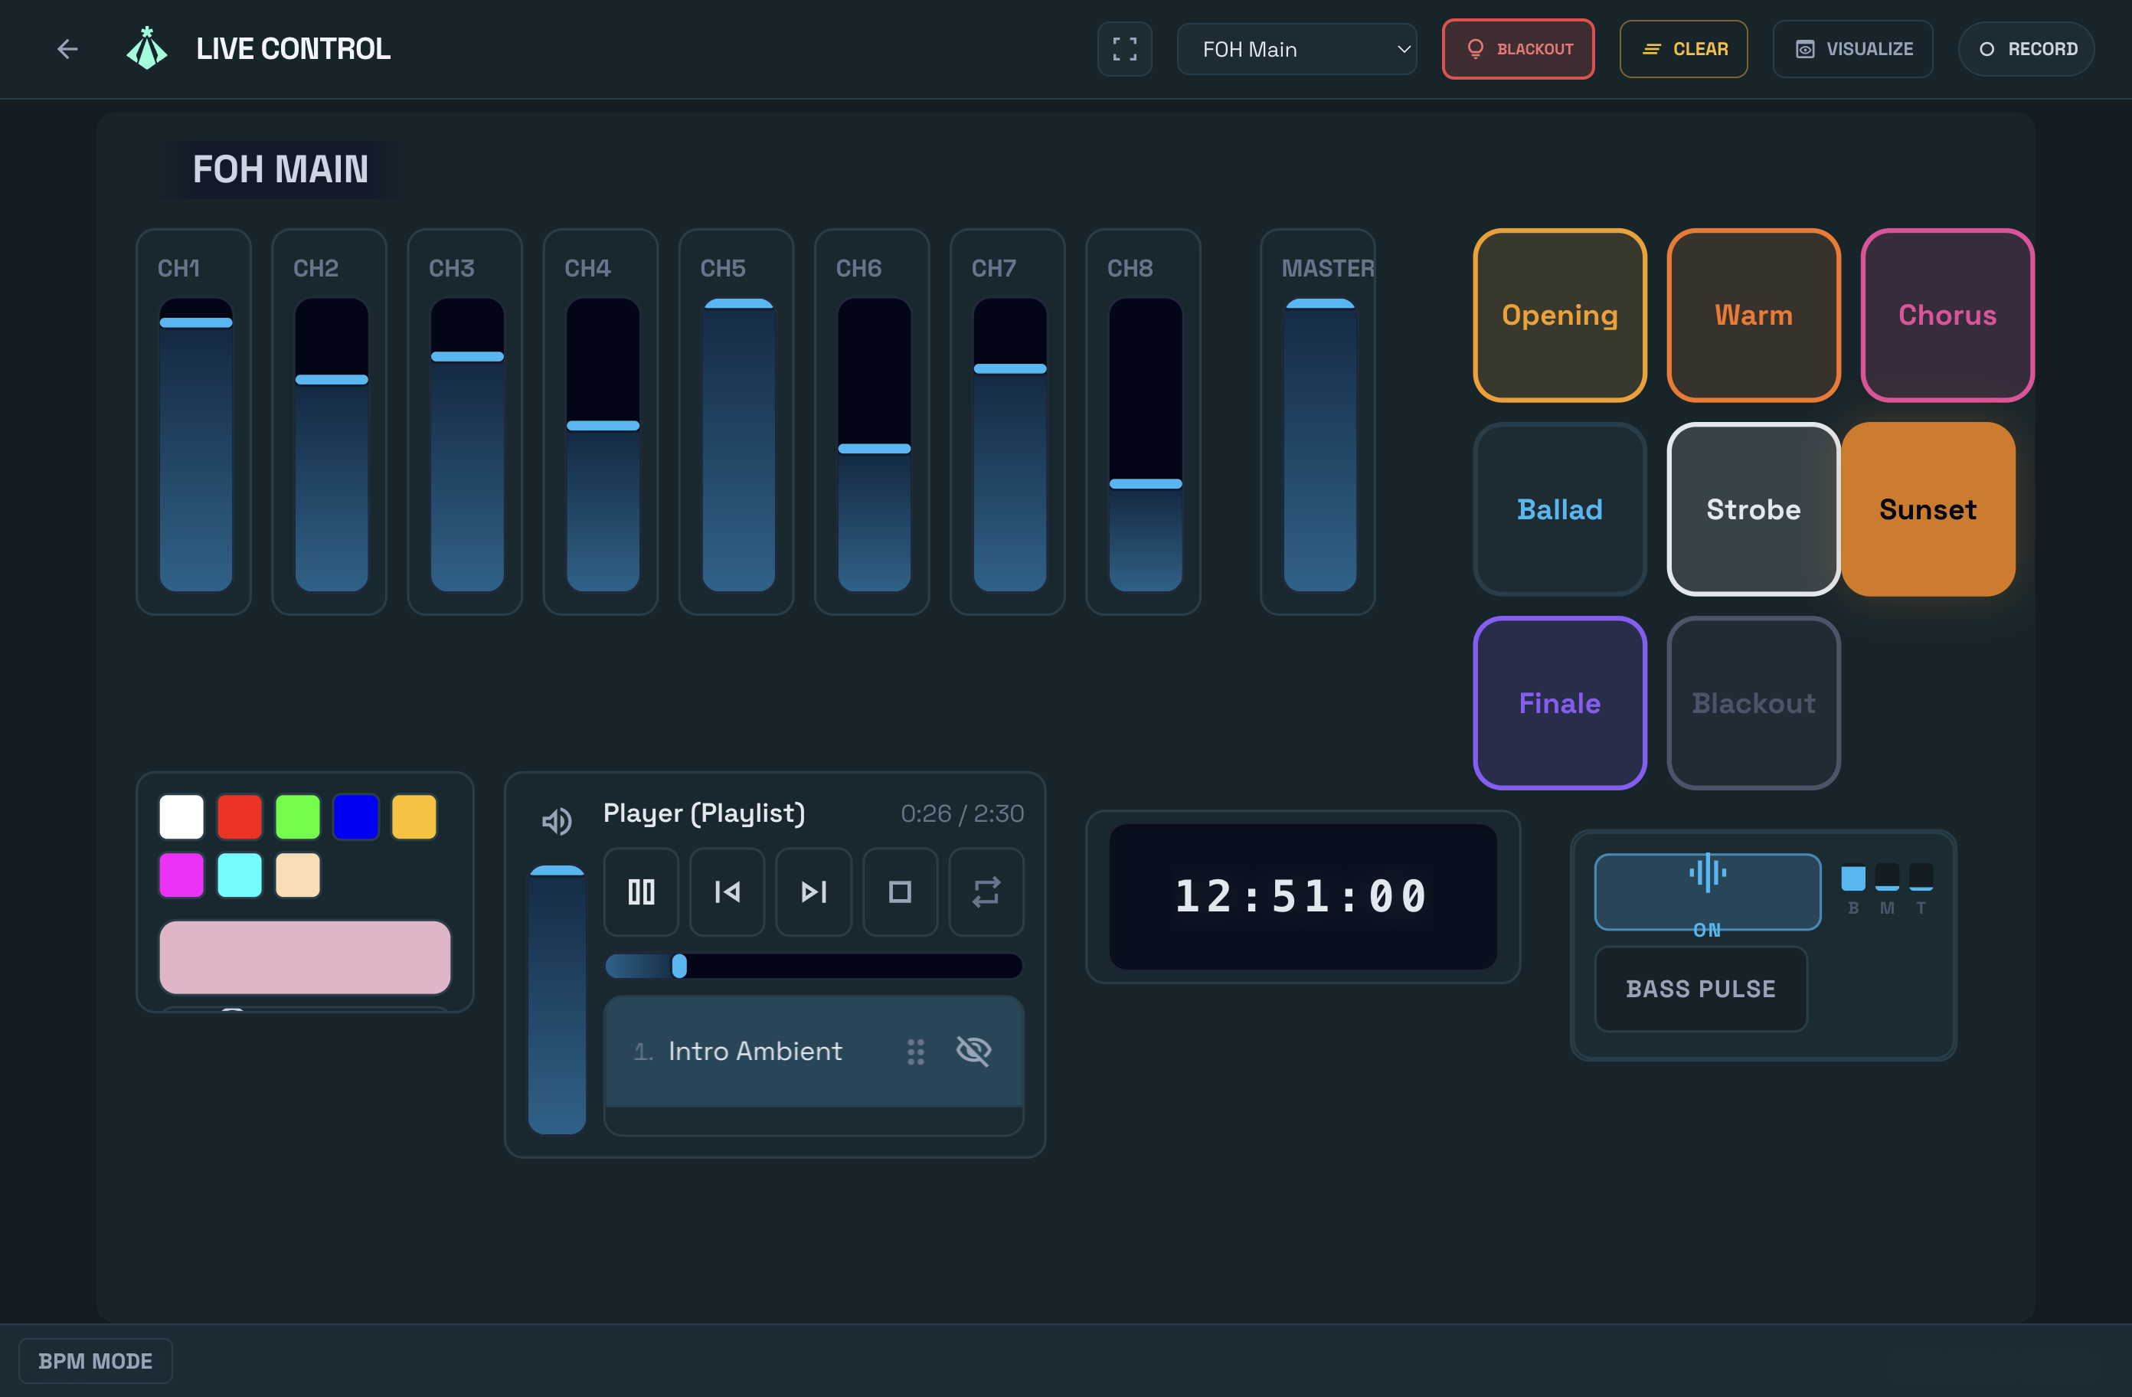
Task: Open the VISUALIZE view
Action: [x=1853, y=49]
